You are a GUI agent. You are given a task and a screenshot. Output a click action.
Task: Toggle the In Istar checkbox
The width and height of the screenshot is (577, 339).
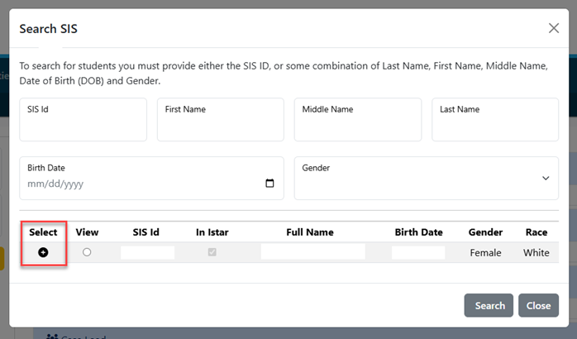(212, 252)
